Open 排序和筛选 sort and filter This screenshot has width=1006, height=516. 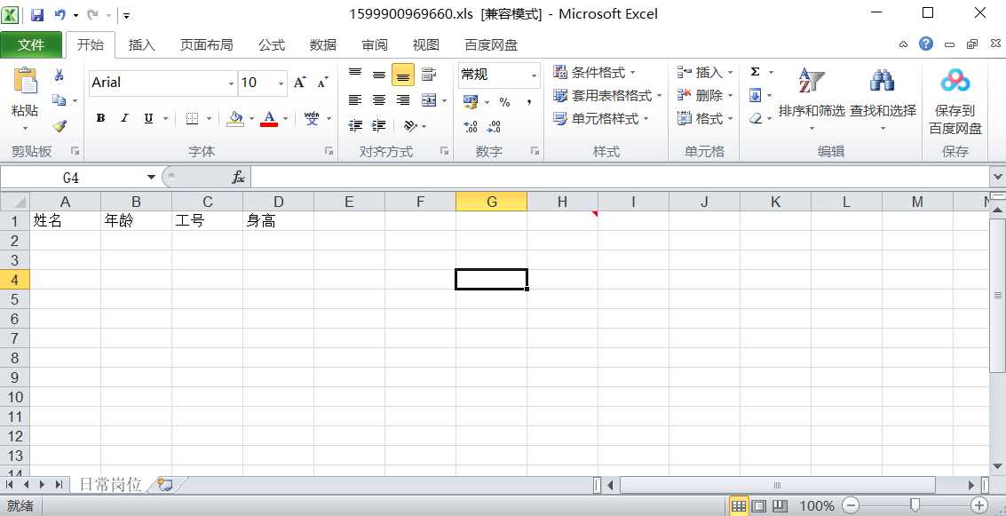(812, 100)
